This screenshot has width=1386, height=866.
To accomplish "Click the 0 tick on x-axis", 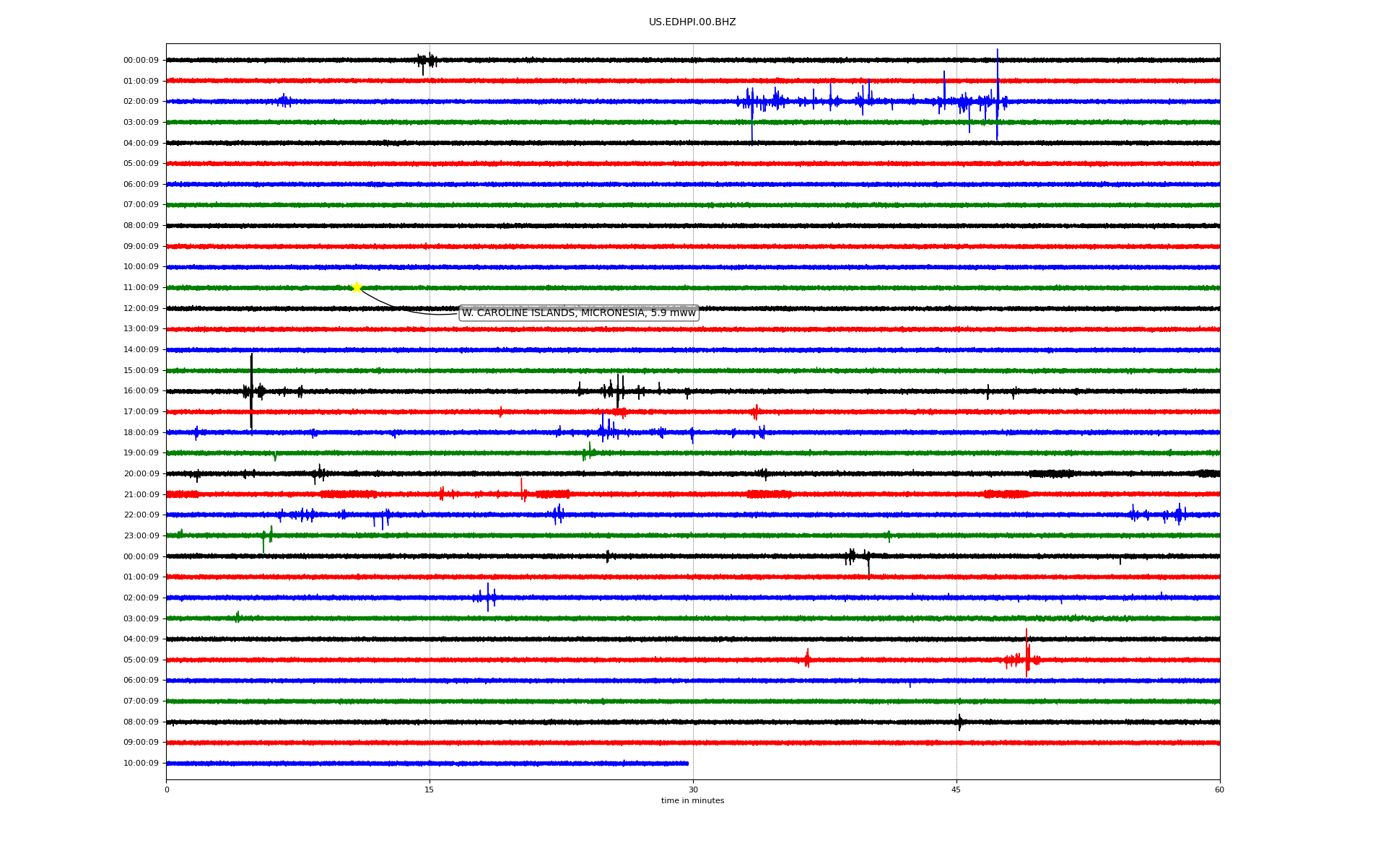I will (167, 790).
